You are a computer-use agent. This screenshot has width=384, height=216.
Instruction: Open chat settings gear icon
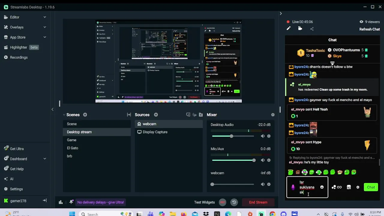pyautogui.click(x=358, y=187)
